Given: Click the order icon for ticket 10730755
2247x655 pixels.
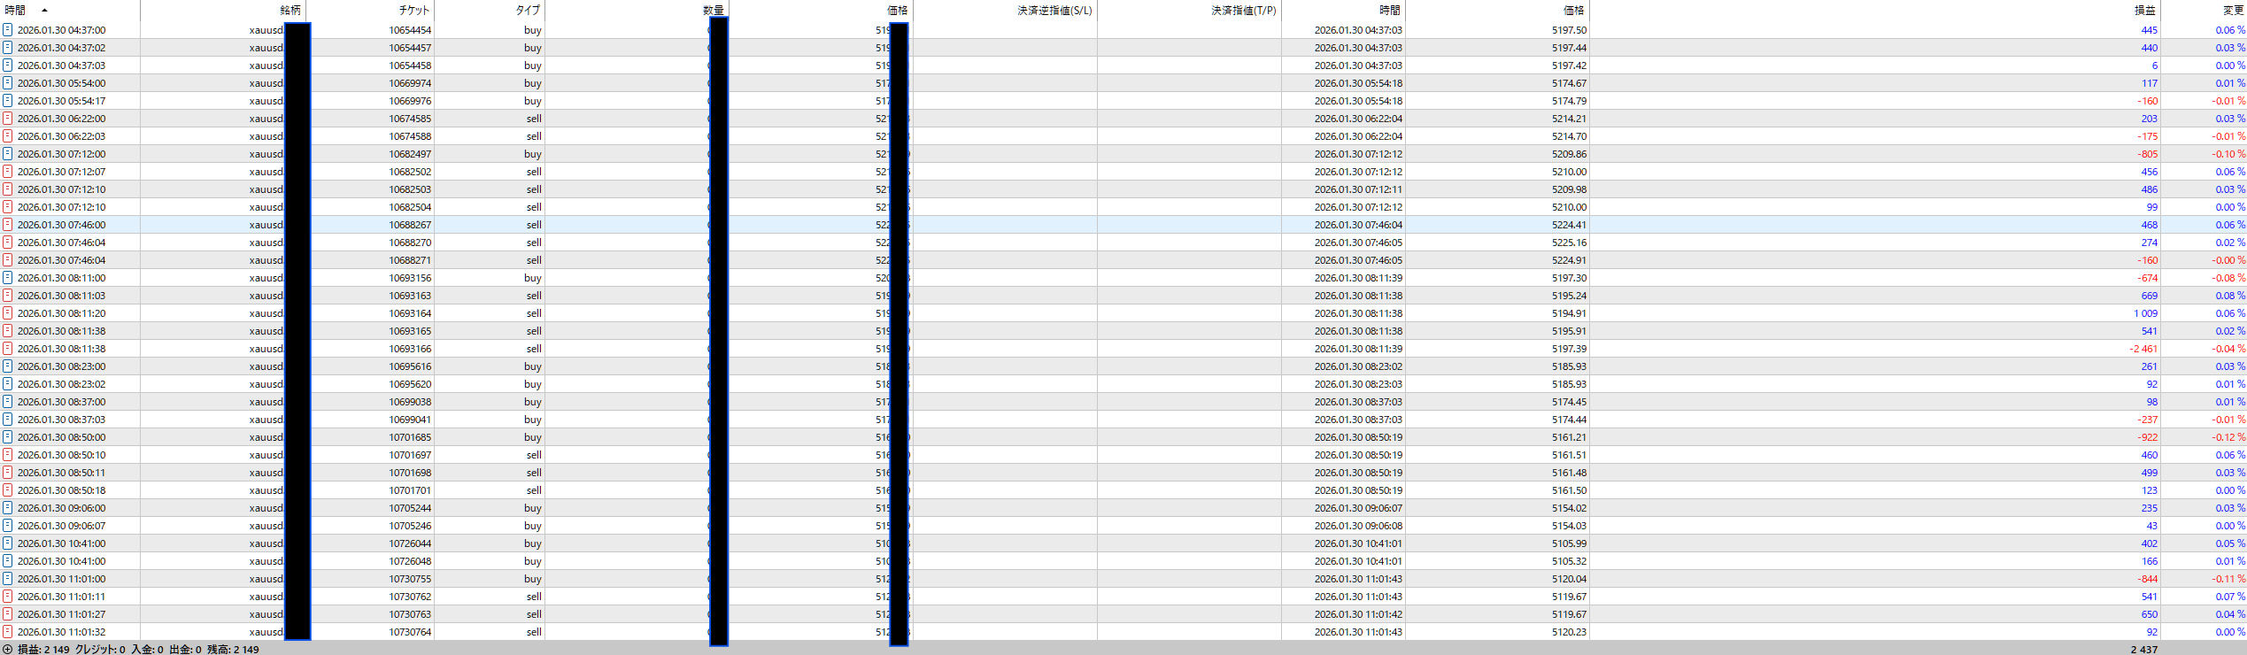Looking at the screenshot, I should click(7, 579).
